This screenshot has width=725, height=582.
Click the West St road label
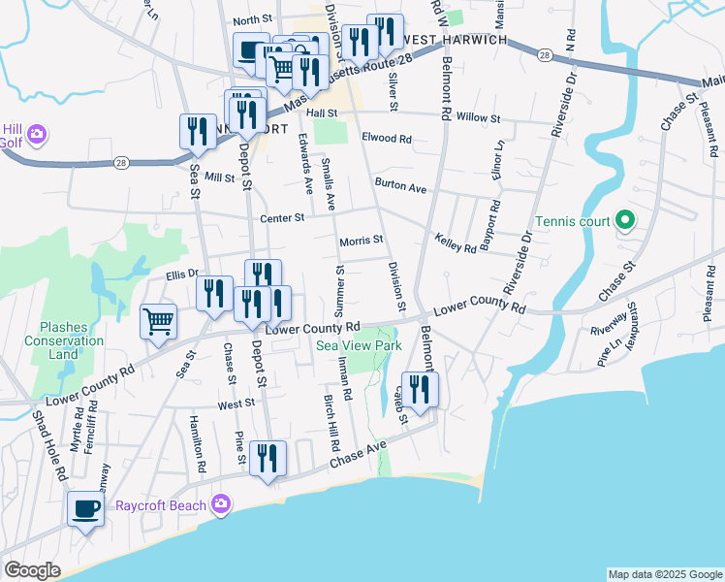236,404
